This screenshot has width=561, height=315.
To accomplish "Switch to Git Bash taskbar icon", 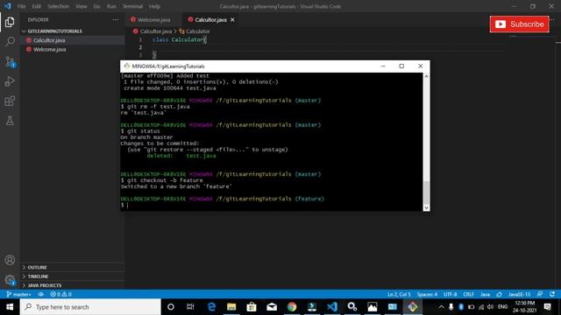I will [x=412, y=307].
